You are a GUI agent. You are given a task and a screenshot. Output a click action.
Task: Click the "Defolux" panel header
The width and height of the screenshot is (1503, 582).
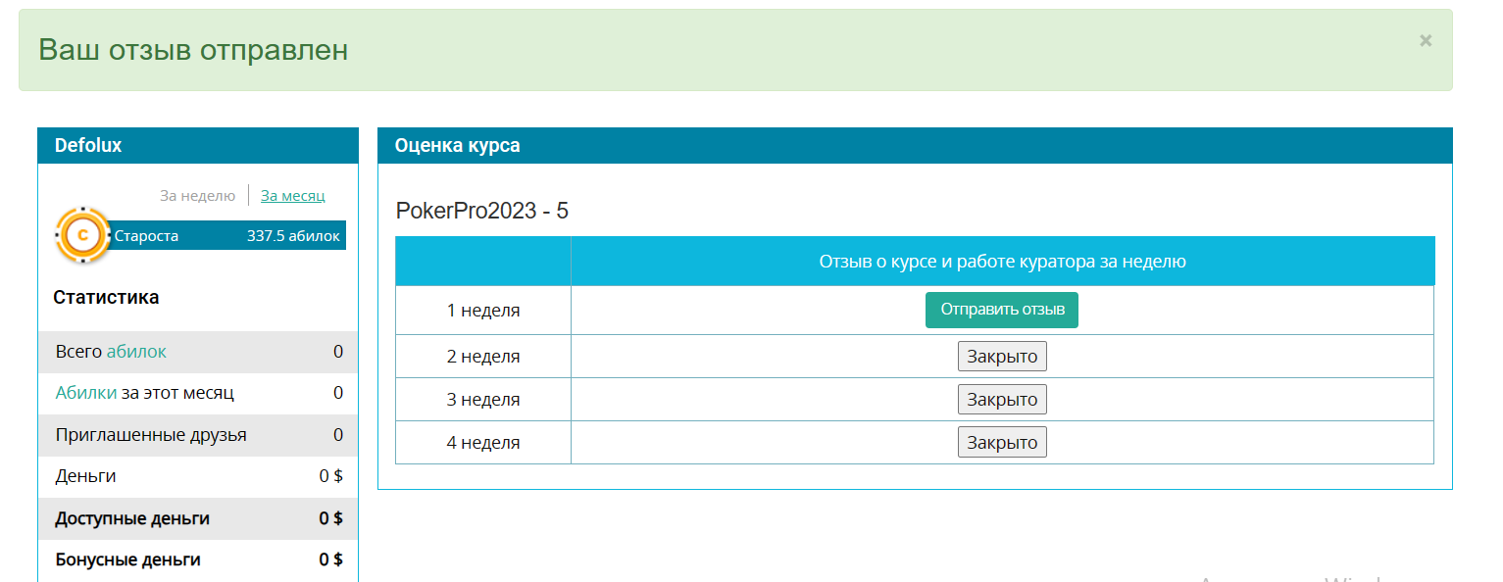click(198, 145)
